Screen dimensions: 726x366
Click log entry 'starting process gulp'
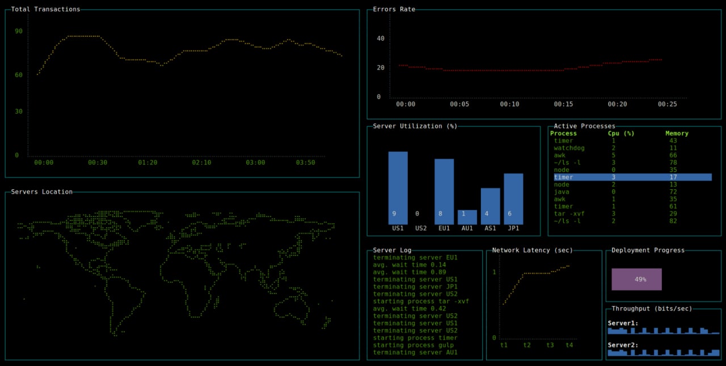[x=413, y=345]
